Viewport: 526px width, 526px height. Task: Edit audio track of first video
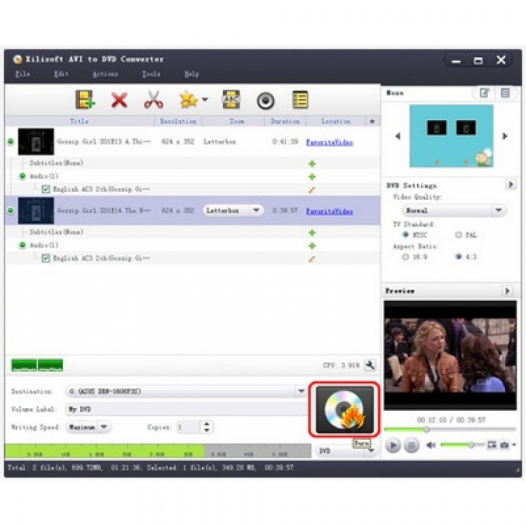tap(311, 190)
